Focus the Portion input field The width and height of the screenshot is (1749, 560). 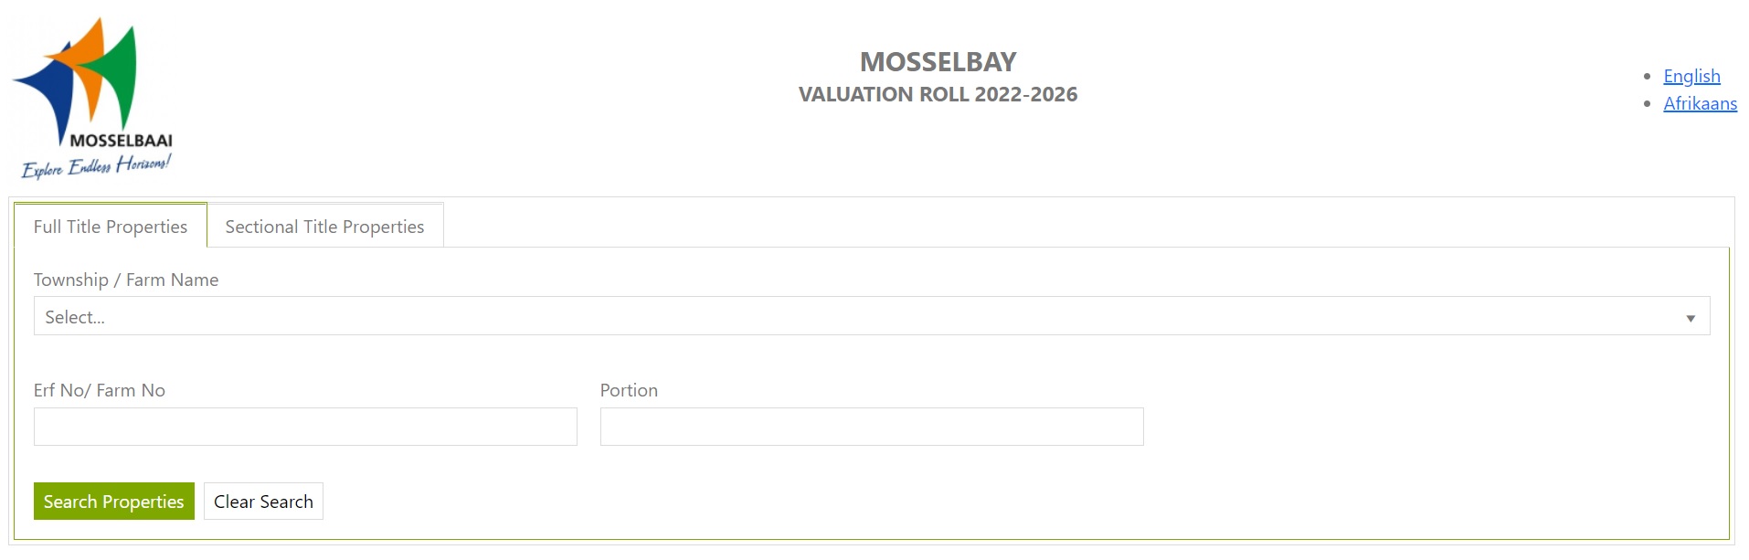(872, 427)
